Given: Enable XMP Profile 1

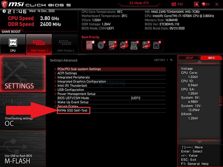Looking at the screenshot, I should click(39, 44).
